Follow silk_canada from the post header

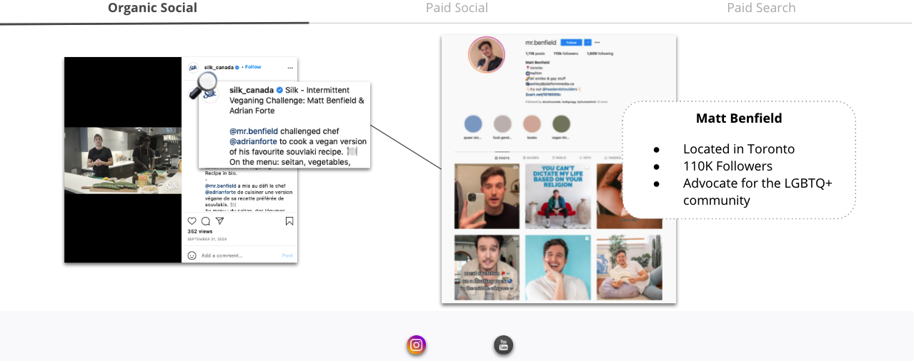[253, 67]
